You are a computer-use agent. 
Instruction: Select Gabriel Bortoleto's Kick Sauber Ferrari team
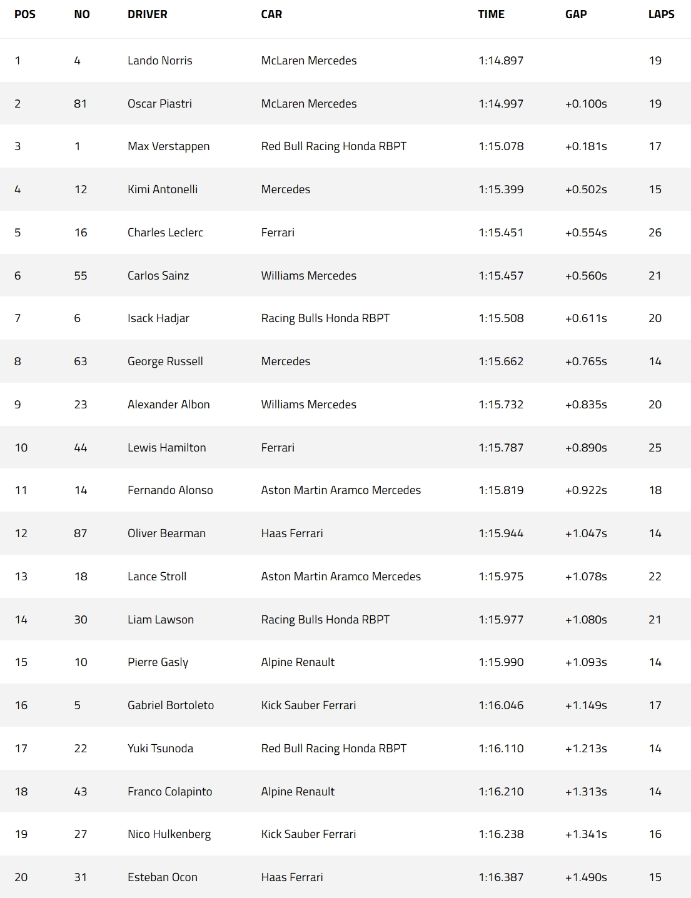[308, 705]
